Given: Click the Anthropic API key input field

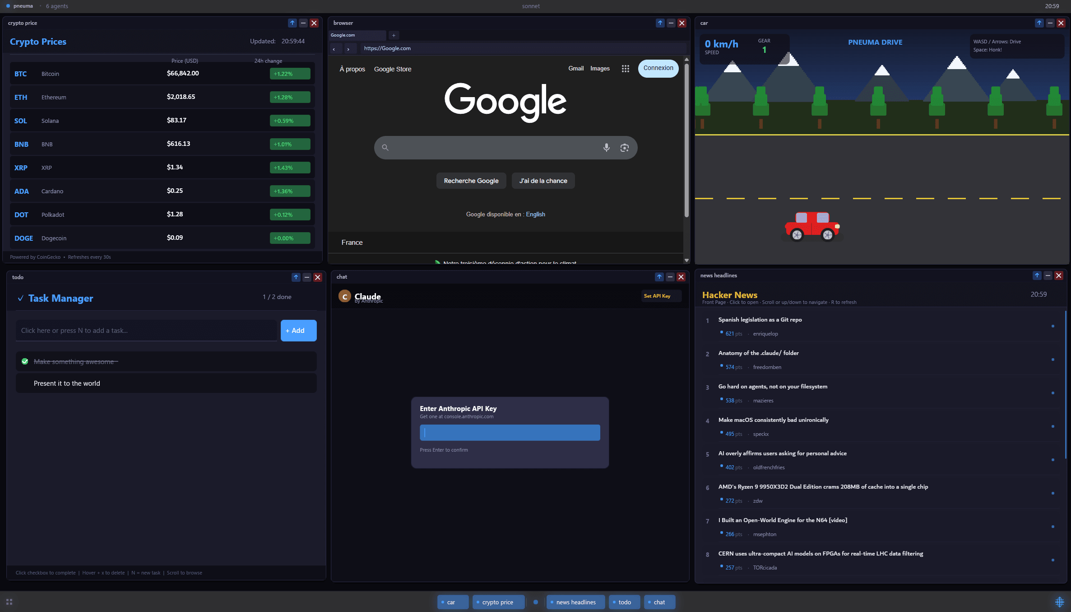Looking at the screenshot, I should point(510,432).
